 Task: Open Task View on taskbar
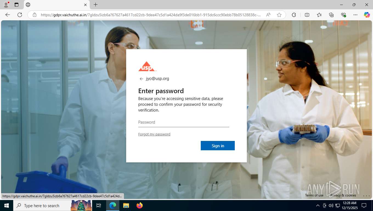pos(99,206)
